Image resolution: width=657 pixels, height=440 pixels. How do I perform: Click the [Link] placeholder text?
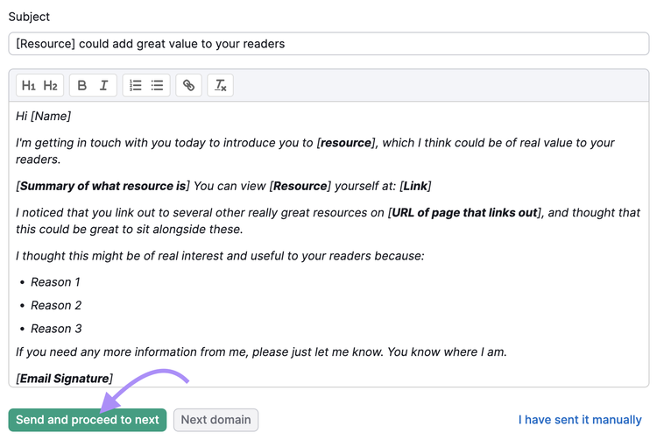[415, 186]
